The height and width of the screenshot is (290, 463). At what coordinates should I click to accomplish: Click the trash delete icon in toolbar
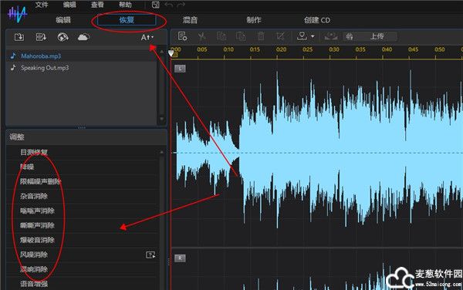point(261,36)
